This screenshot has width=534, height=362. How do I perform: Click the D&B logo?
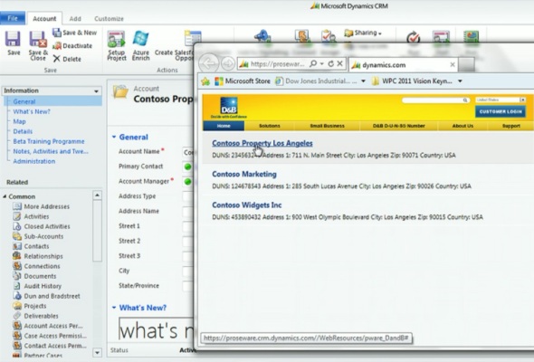[x=228, y=107]
